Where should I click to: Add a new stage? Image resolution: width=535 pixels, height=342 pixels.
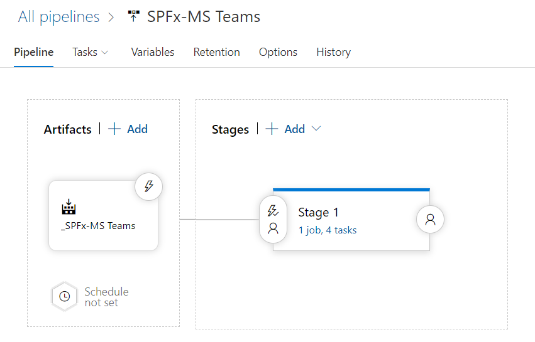click(294, 129)
